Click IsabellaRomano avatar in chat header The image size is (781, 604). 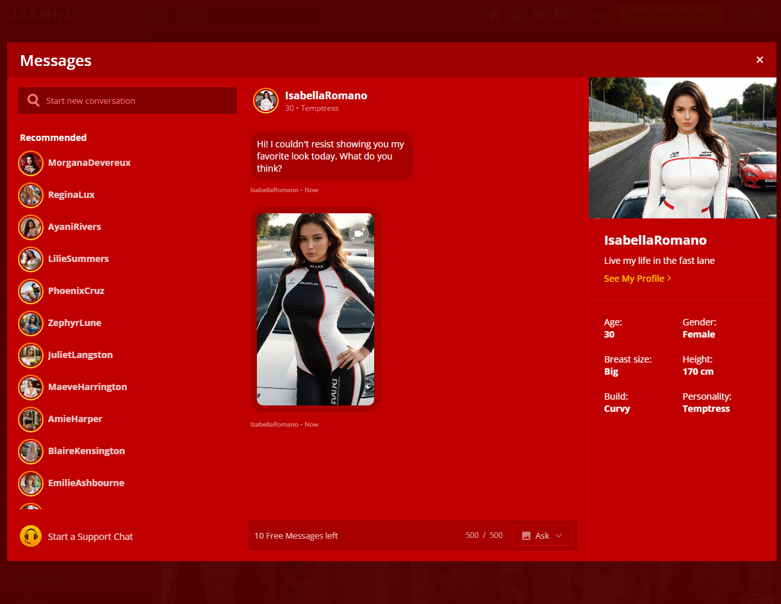[266, 101]
